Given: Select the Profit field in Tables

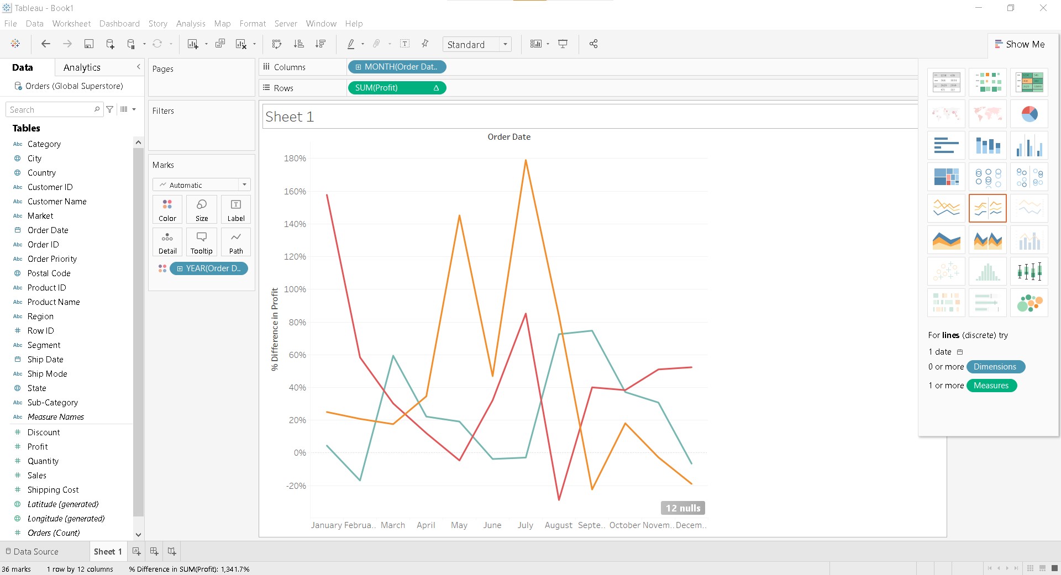Looking at the screenshot, I should pos(38,447).
